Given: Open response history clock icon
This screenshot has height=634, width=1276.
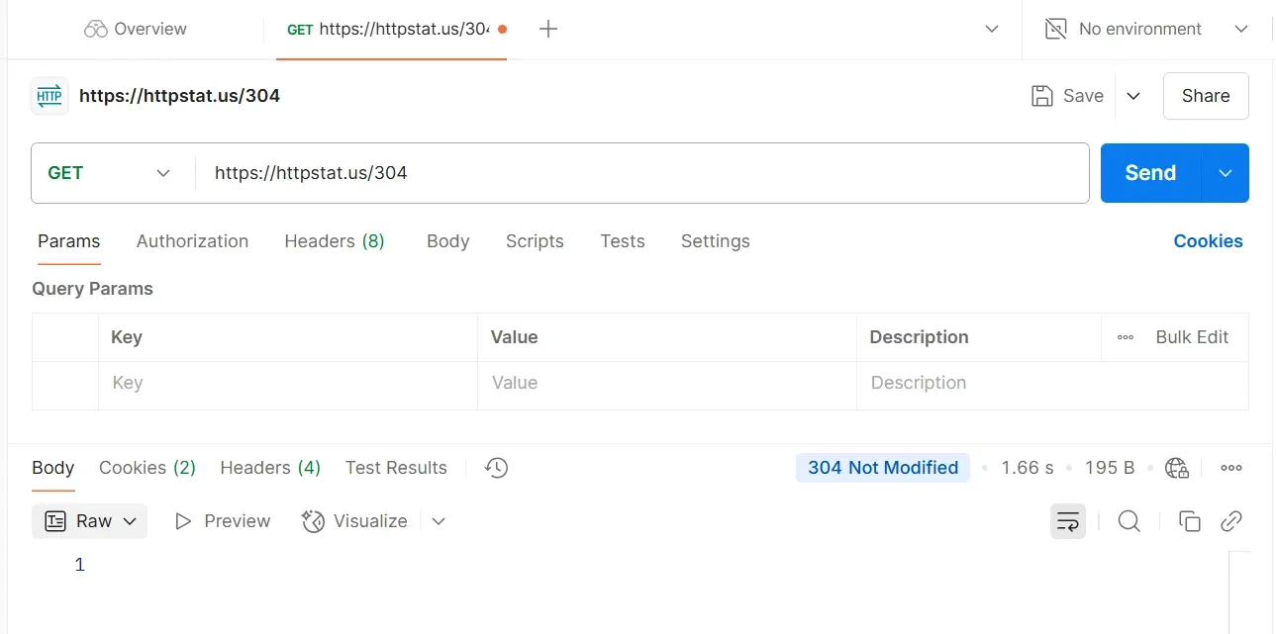Looking at the screenshot, I should click(497, 468).
